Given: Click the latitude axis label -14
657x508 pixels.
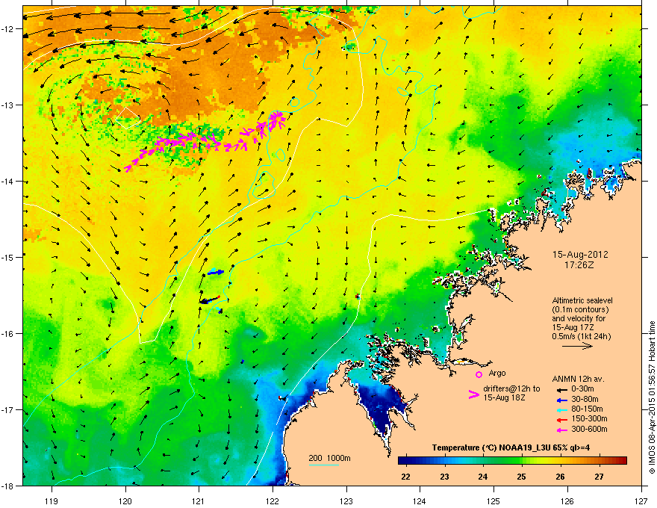Looking at the screenshot, I should (x=8, y=182).
